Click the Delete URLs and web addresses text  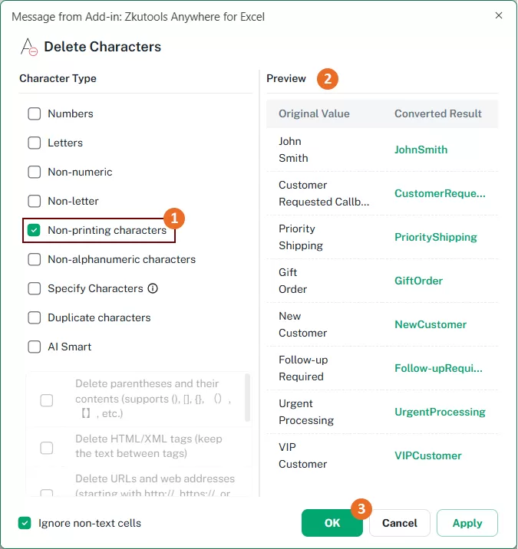(155, 486)
